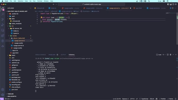Click the ESLint status bar item
Screen dimensions: 178x100
pyautogui.click(x=152, y=99)
